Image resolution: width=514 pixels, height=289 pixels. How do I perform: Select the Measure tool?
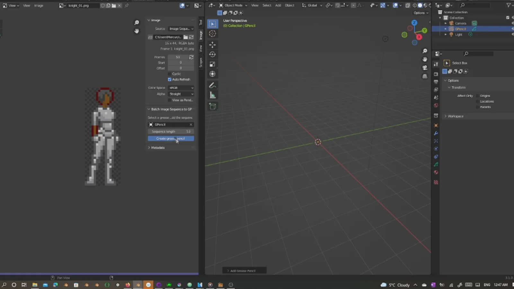click(212, 95)
